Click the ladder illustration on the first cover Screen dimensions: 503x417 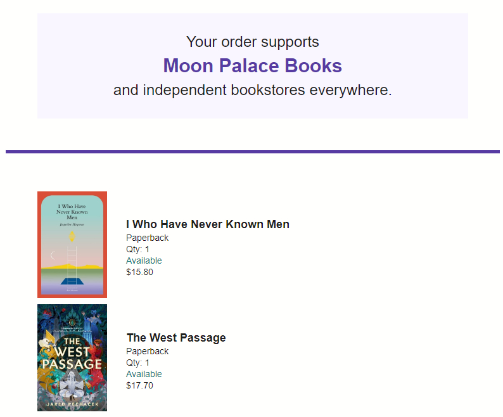(72, 260)
